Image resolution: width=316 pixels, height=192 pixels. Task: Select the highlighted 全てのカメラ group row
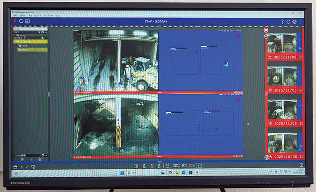coord(31,41)
